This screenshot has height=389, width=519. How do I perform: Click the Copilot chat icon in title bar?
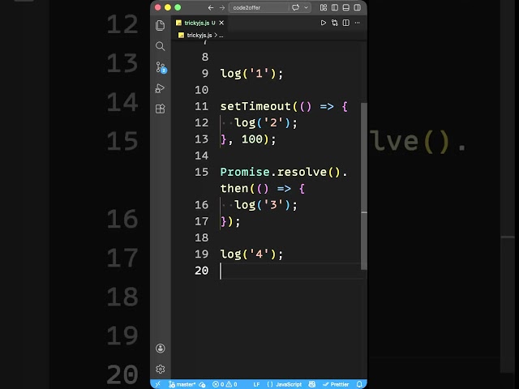tap(295, 7)
